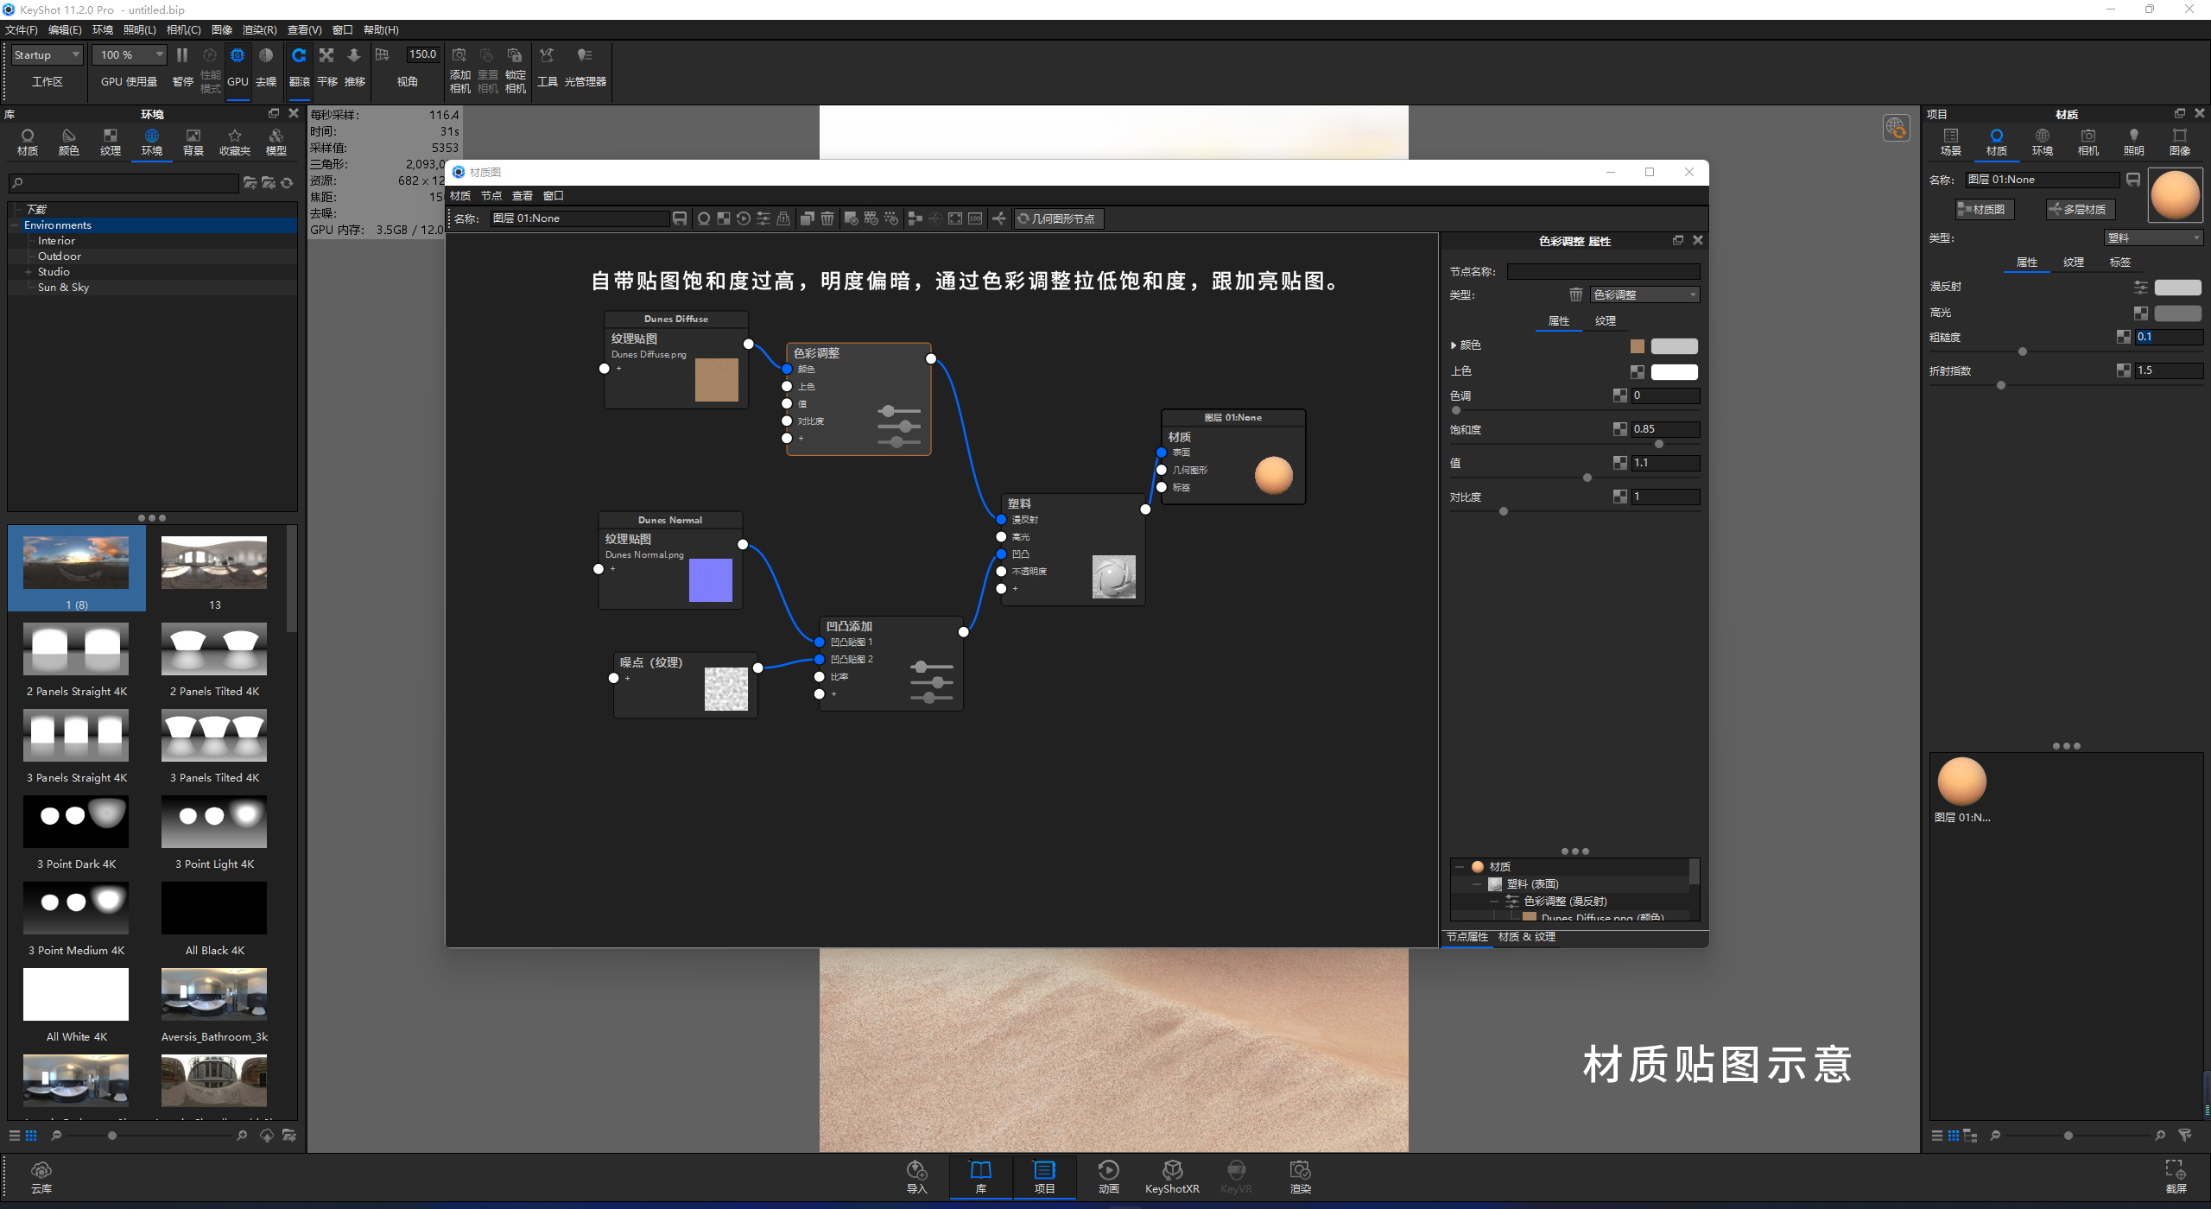Open the 色彩调整 type dropdown
Screen dimensions: 2211x1209
(x=1644, y=295)
